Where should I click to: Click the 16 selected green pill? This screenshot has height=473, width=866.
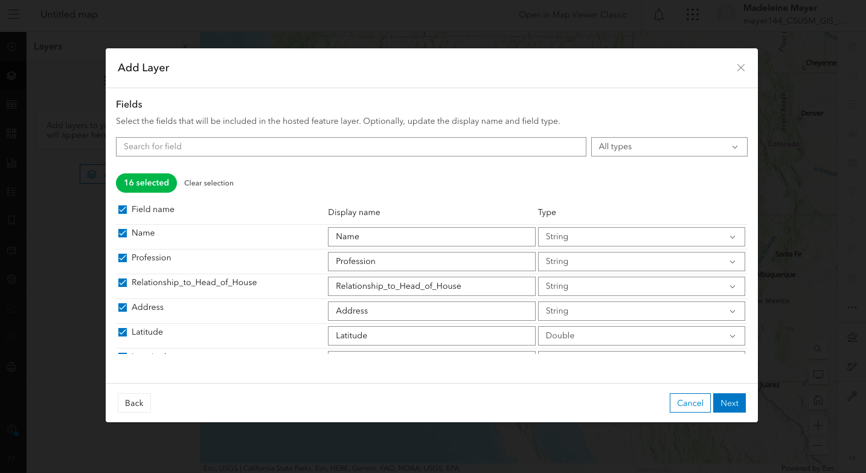point(146,183)
